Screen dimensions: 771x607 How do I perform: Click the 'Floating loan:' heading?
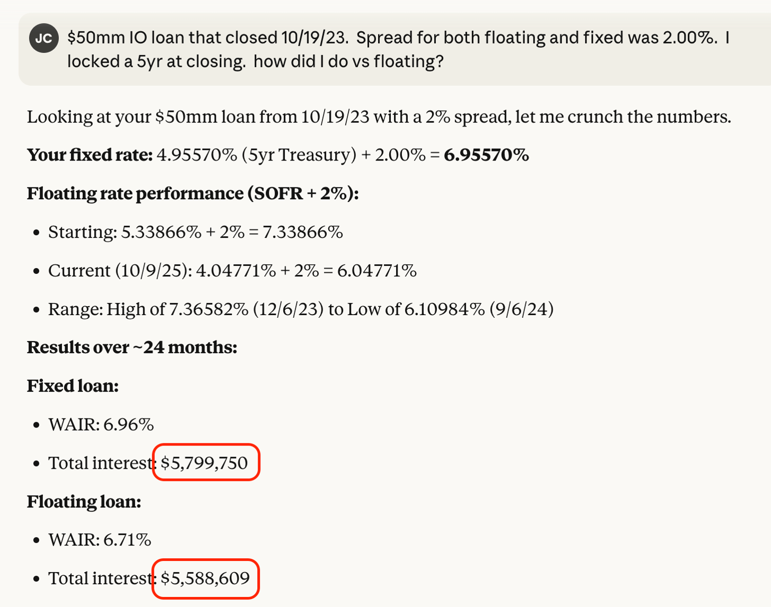point(84,502)
